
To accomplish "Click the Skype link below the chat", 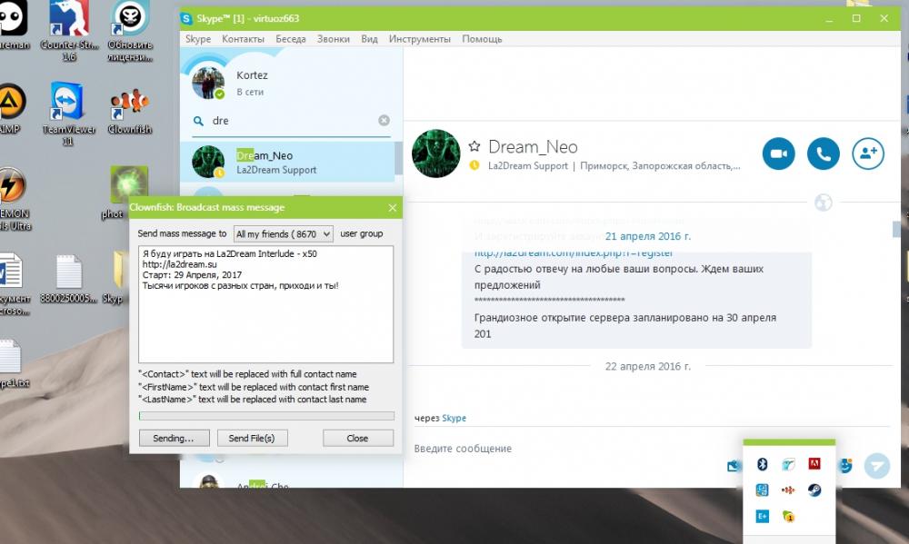I will (x=454, y=418).
